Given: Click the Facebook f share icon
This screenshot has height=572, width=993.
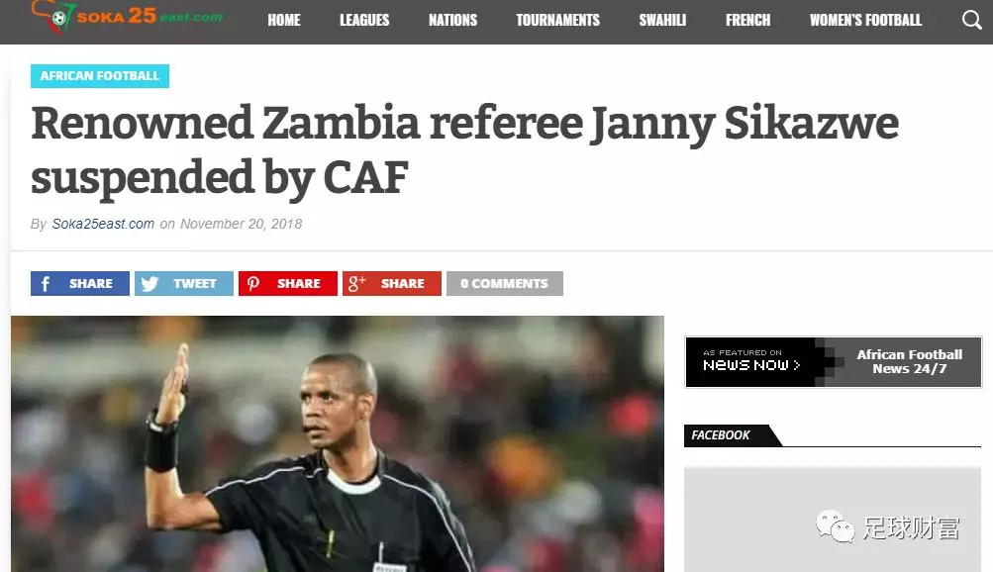Looking at the screenshot, I should click(x=45, y=283).
